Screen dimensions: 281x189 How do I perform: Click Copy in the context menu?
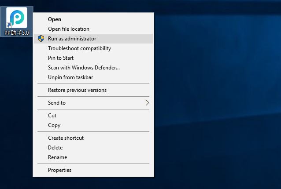pyautogui.click(x=54, y=125)
